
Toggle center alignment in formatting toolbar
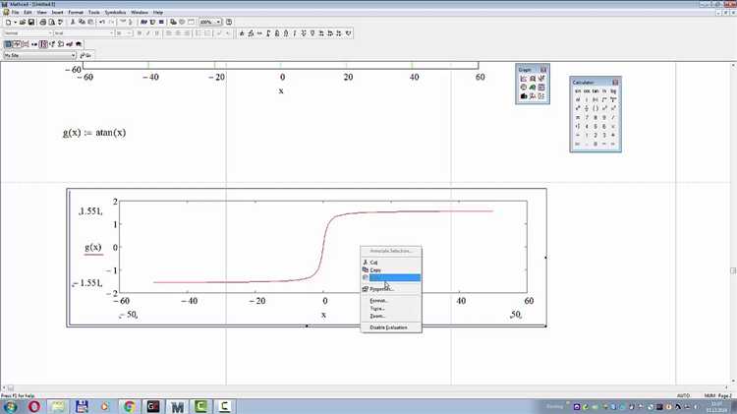(x=178, y=33)
